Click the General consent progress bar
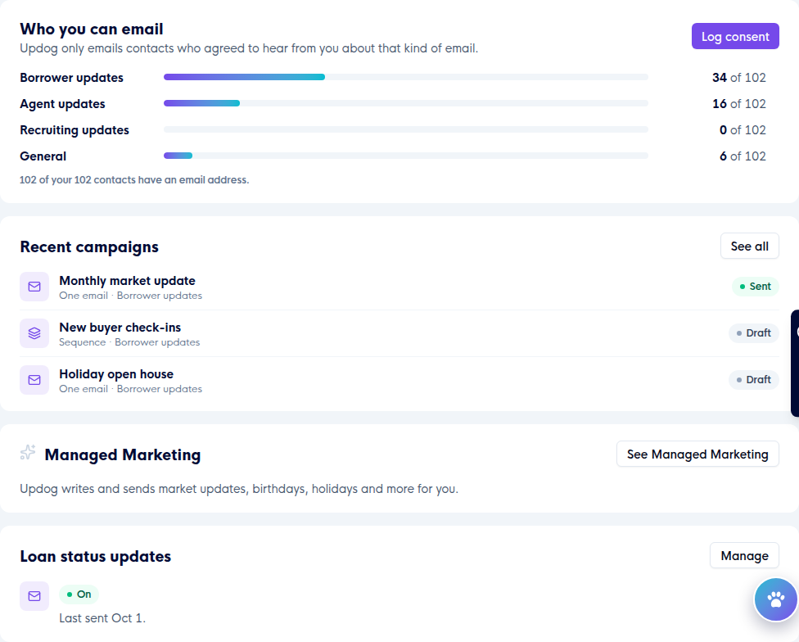The width and height of the screenshot is (799, 642). point(405,156)
